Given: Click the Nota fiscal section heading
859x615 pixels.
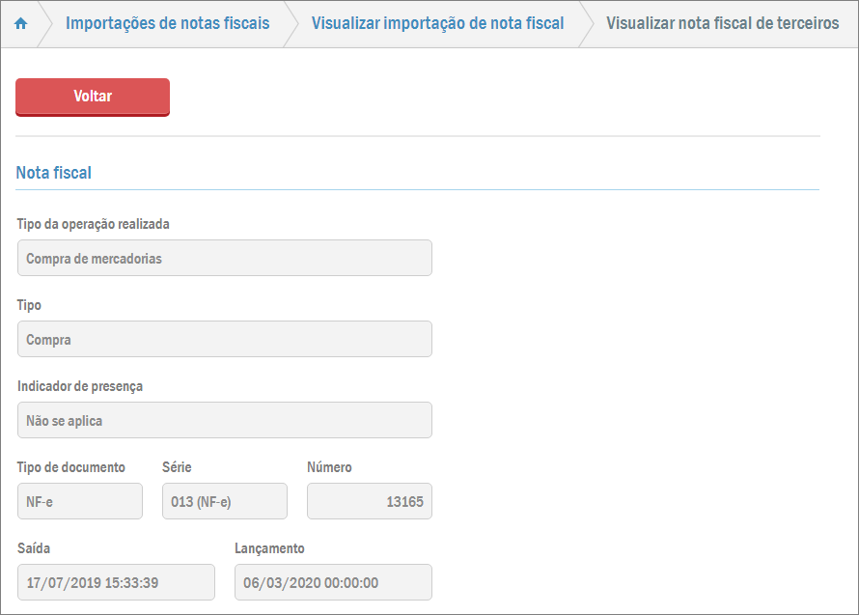Looking at the screenshot, I should coord(54,173).
